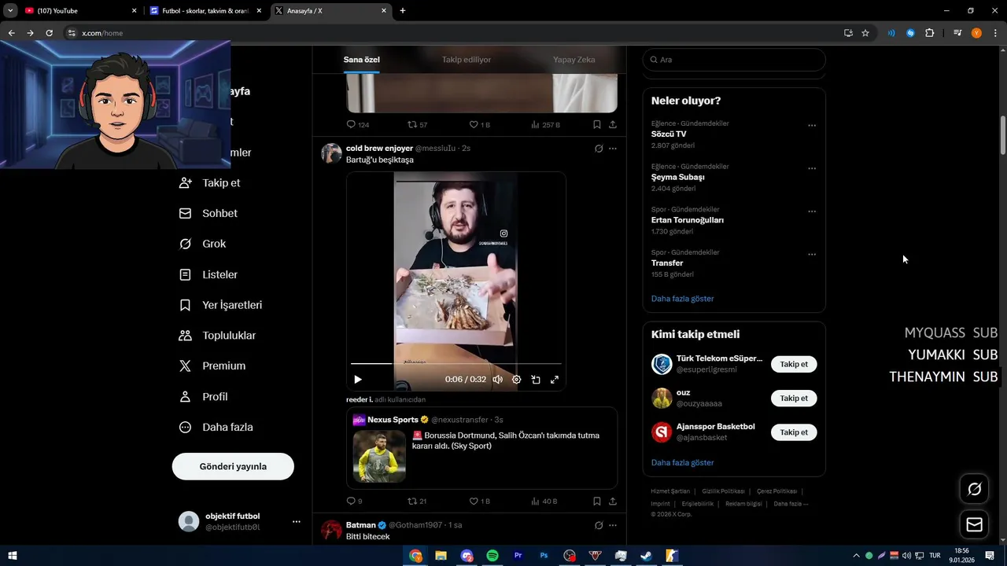Bookmark the post with 257 B views
This screenshot has height=566, width=1007.
click(597, 125)
